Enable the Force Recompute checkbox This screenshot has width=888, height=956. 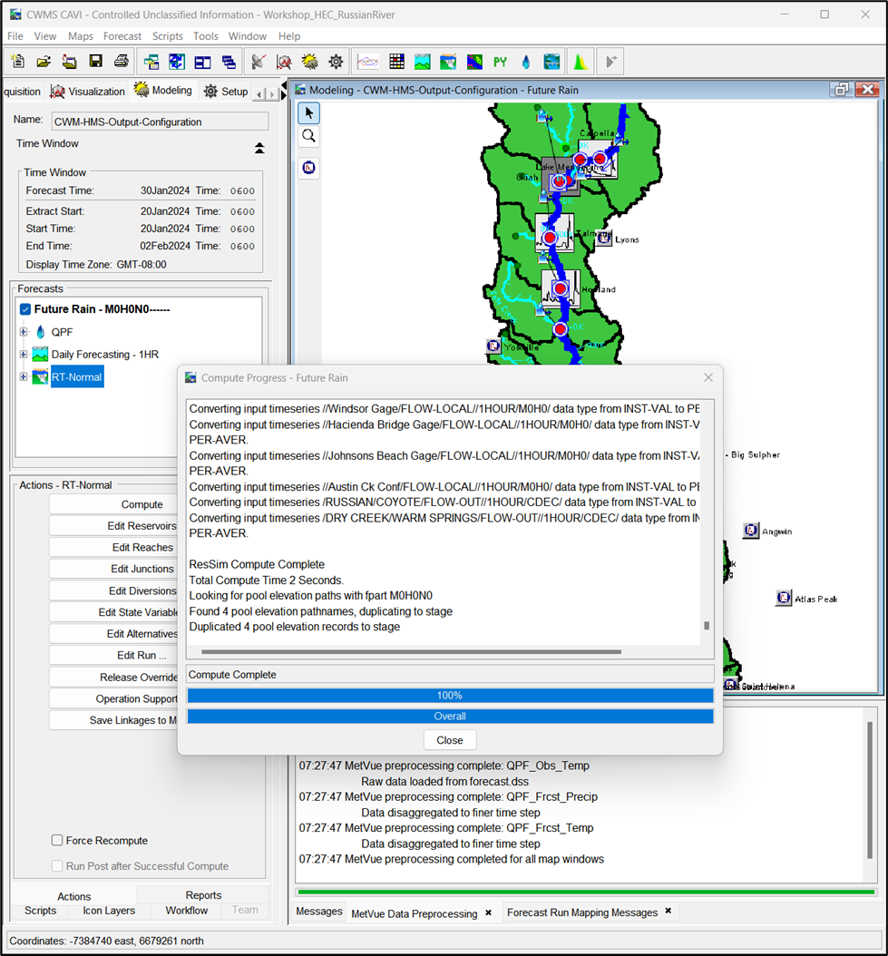[x=57, y=841]
